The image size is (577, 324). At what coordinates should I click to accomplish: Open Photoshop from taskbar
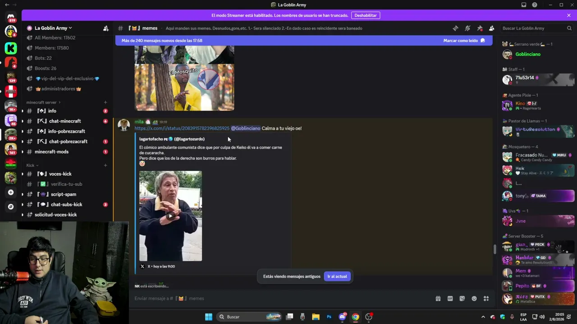[329, 317]
